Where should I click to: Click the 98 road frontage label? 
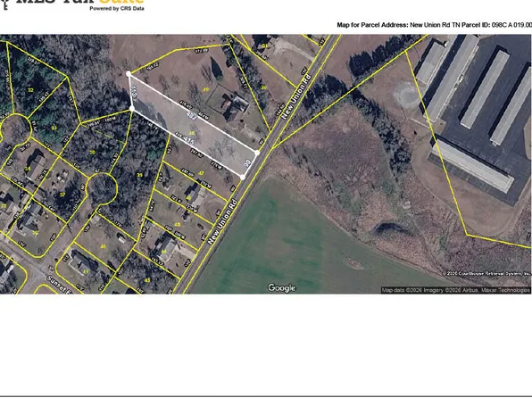(247, 163)
